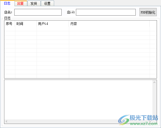This screenshot has height=128, width=161.
Task: Select the first empty row in log table
Action: click(x=80, y=29)
